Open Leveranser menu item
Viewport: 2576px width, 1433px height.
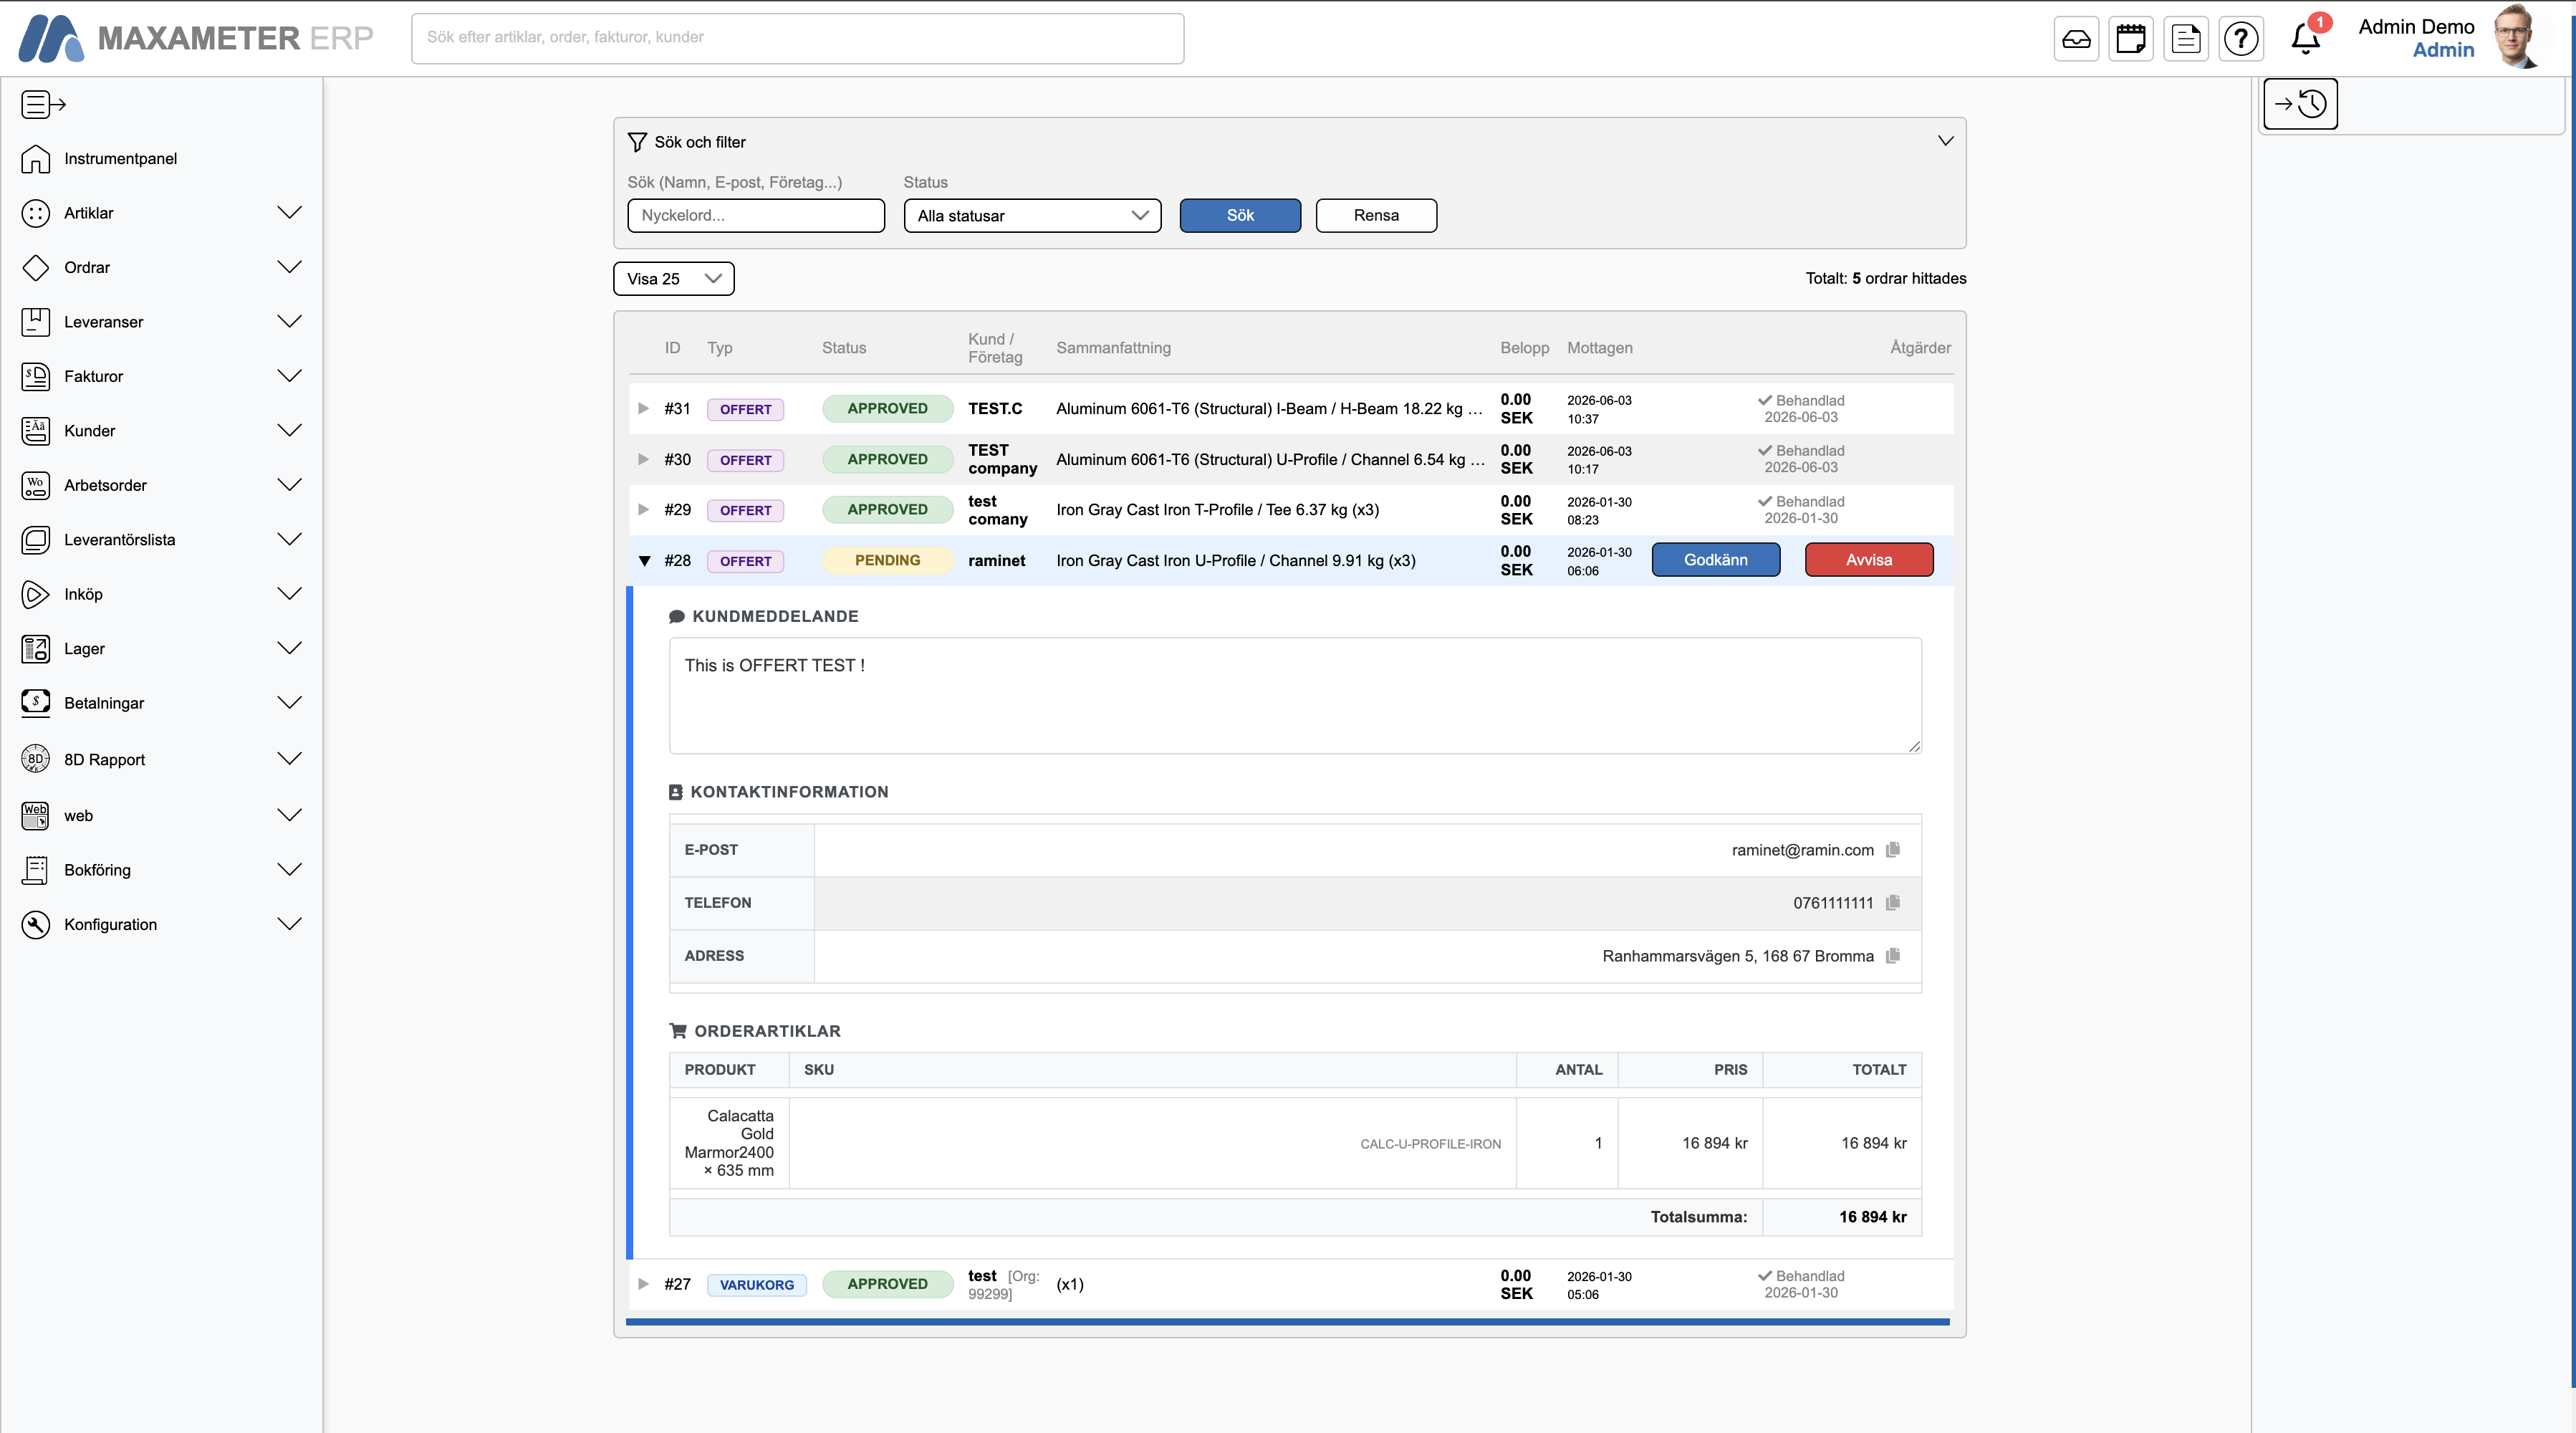103,322
